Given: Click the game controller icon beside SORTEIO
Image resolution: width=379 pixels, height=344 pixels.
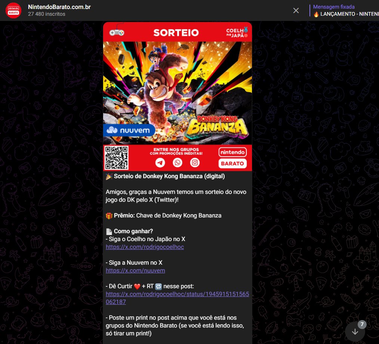Looking at the screenshot, I should 117,33.
